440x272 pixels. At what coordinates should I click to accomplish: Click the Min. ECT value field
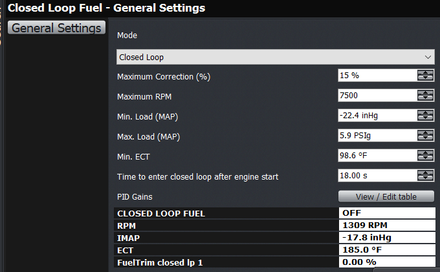click(x=377, y=156)
